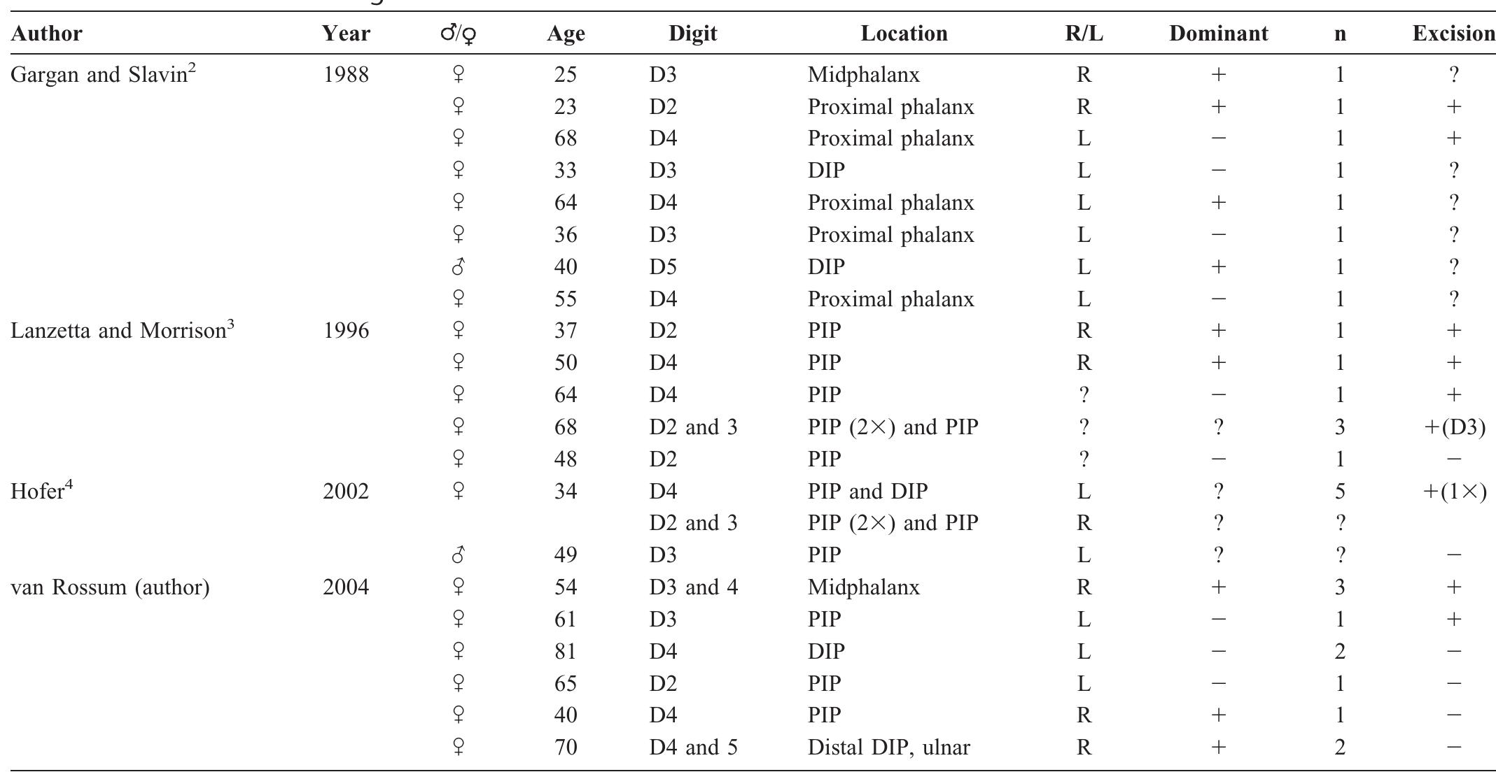
Task: Select the 'PIP and DIP' location cell
Action: pyautogui.click(x=867, y=491)
